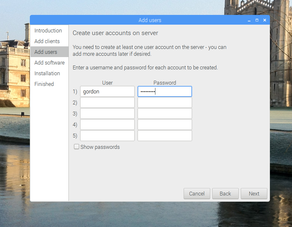292x227 pixels.
Task: Open the Installation step
Action: pyautogui.click(x=47, y=73)
